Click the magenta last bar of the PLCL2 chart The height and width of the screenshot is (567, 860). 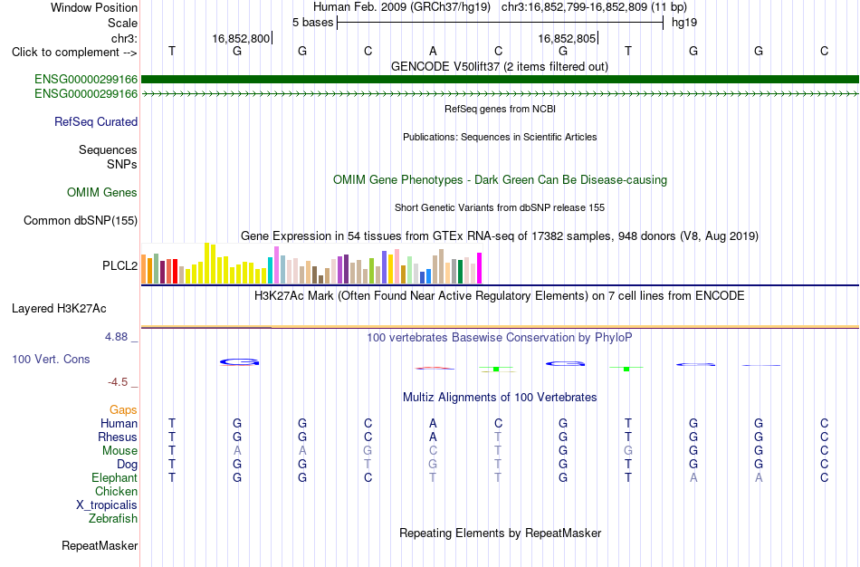(480, 268)
